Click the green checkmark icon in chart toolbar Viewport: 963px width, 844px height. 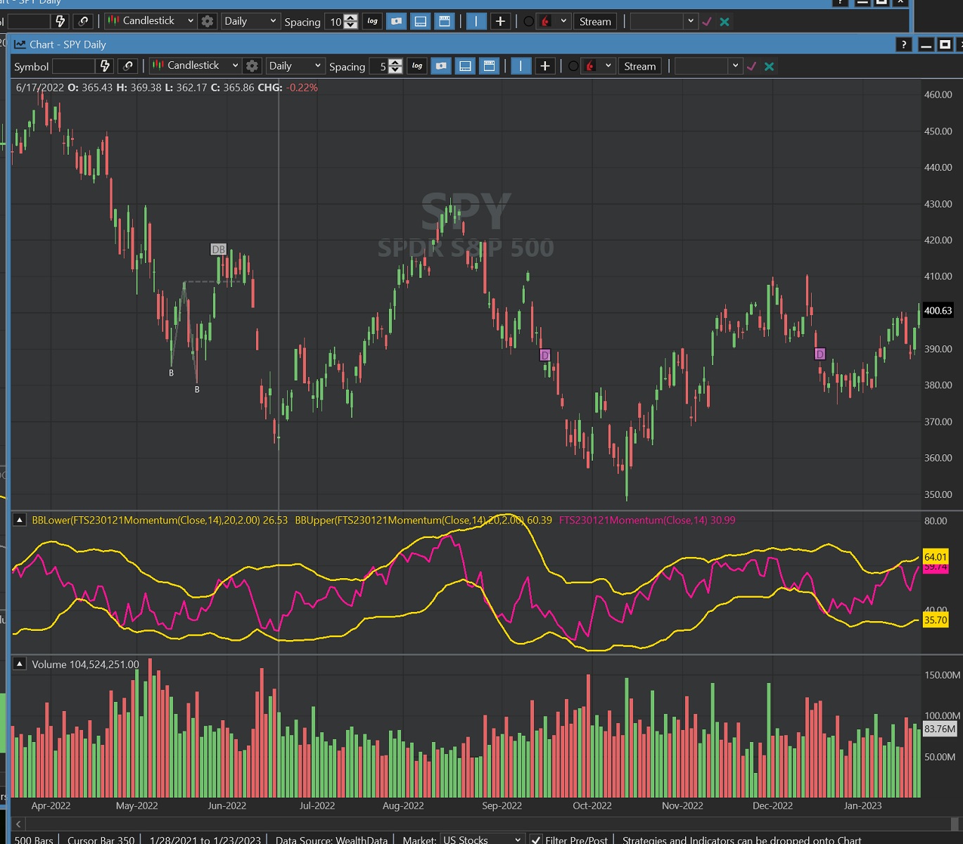[x=752, y=66]
